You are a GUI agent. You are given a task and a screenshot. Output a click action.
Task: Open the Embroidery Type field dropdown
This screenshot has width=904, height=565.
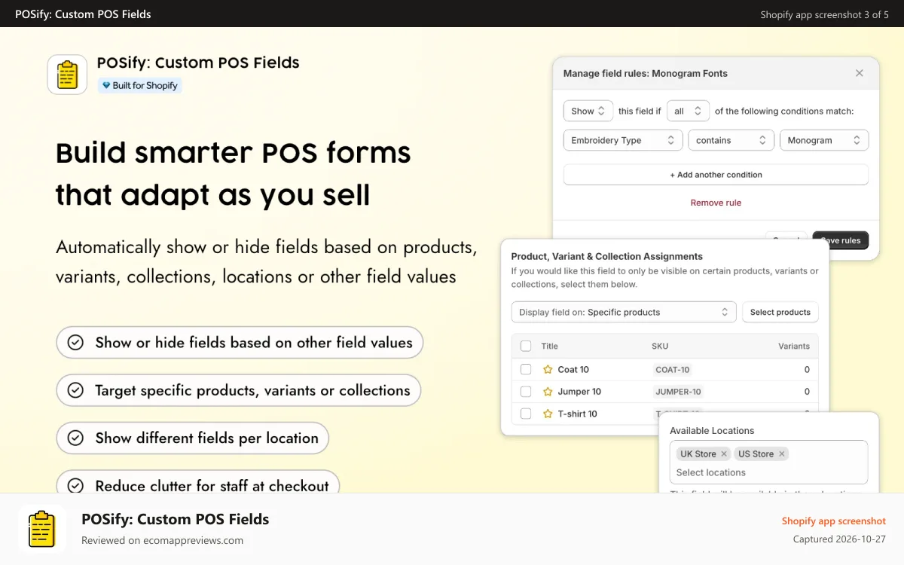click(623, 140)
